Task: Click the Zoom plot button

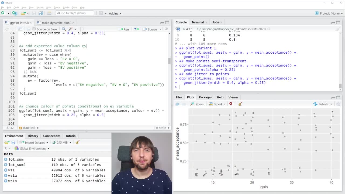Action: coord(197,104)
